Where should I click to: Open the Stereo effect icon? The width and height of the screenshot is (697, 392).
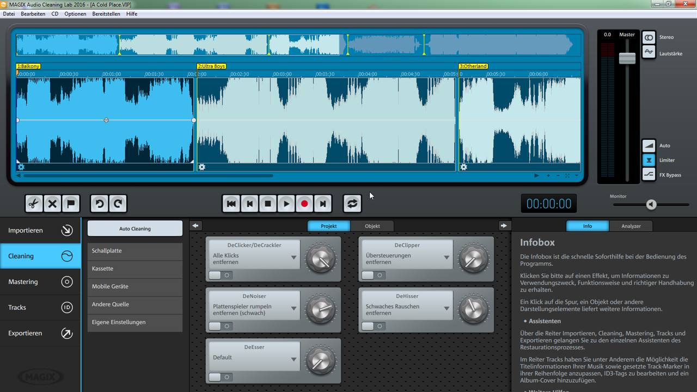[x=649, y=37]
